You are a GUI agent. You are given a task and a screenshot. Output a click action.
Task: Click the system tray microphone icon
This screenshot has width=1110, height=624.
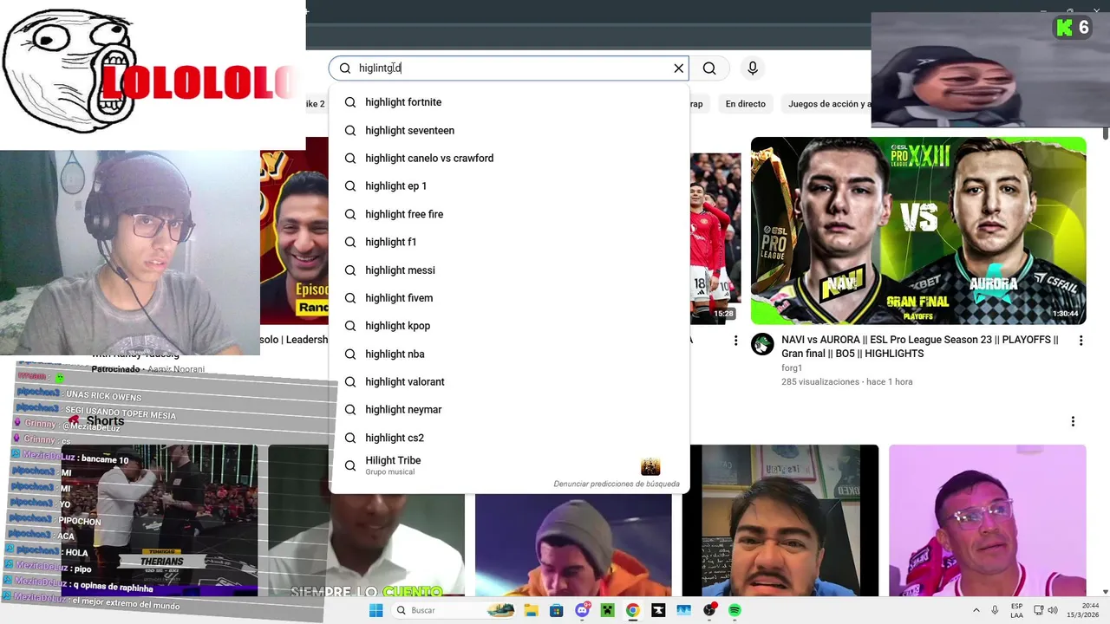pyautogui.click(x=995, y=610)
